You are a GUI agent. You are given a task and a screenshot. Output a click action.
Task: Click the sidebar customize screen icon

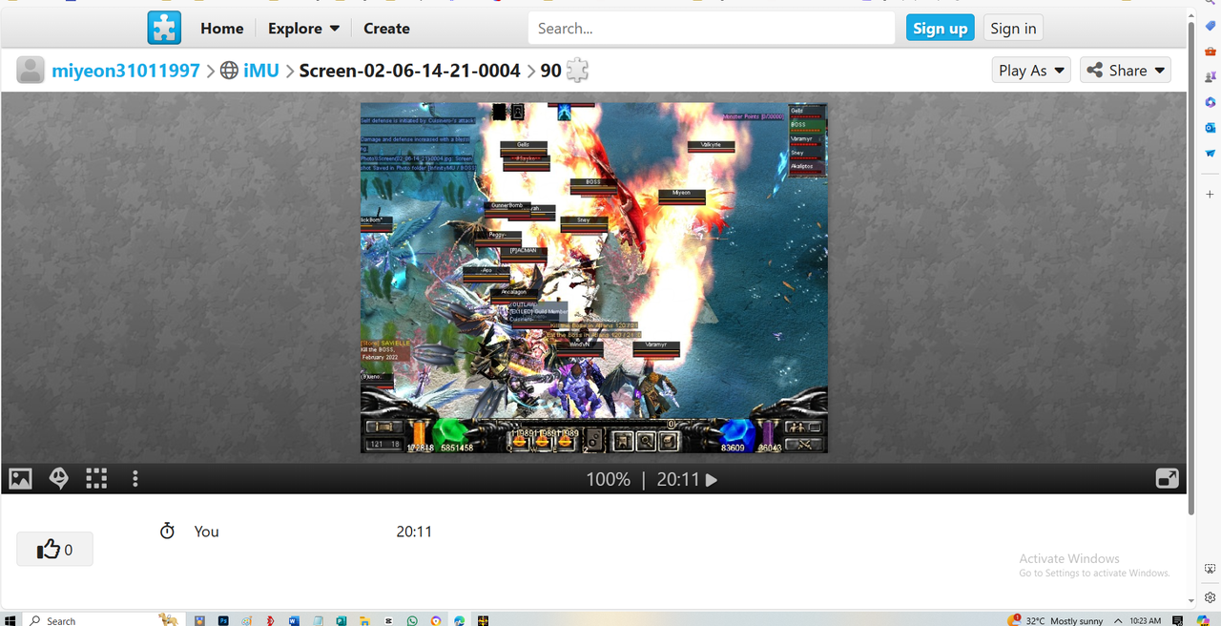(1210, 569)
